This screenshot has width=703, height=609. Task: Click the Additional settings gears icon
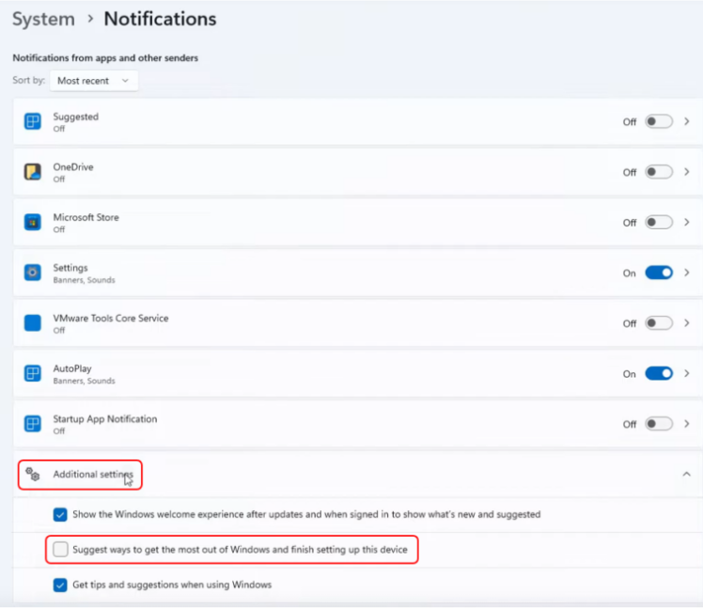32,474
